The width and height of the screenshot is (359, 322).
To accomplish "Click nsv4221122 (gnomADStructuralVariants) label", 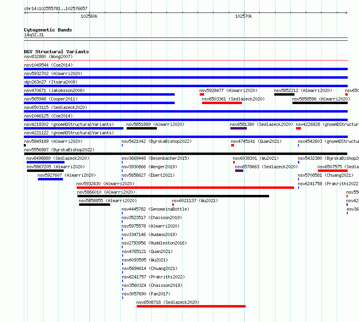I will coord(69,133).
